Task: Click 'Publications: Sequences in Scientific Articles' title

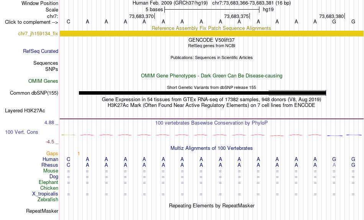Action: 212,57
